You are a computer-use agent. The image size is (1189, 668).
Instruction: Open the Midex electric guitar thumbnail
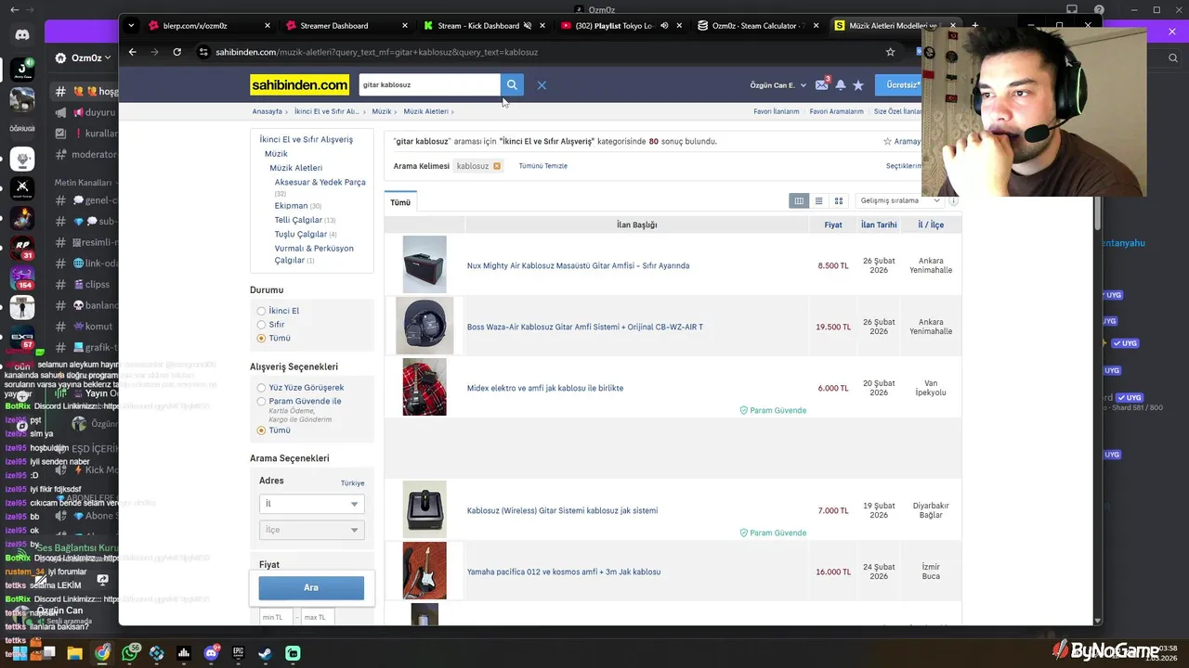[x=425, y=387]
